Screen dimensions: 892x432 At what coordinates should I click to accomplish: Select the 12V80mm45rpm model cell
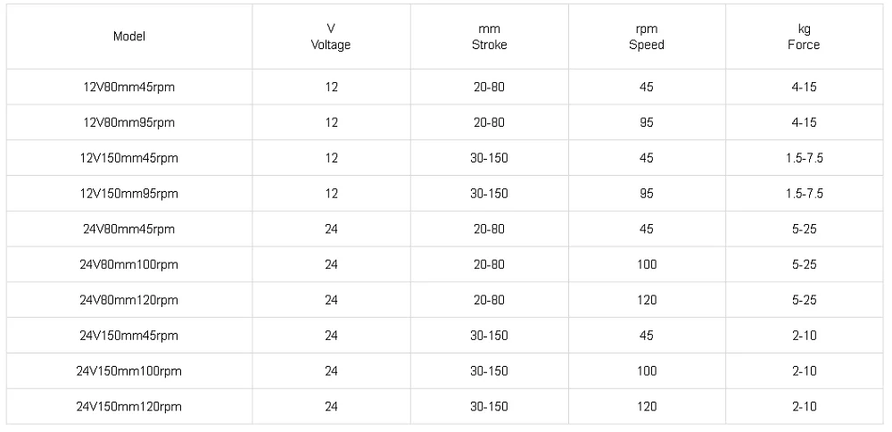coord(129,87)
